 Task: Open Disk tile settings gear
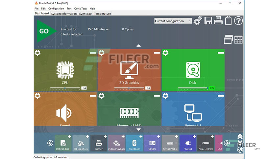coord(165,53)
